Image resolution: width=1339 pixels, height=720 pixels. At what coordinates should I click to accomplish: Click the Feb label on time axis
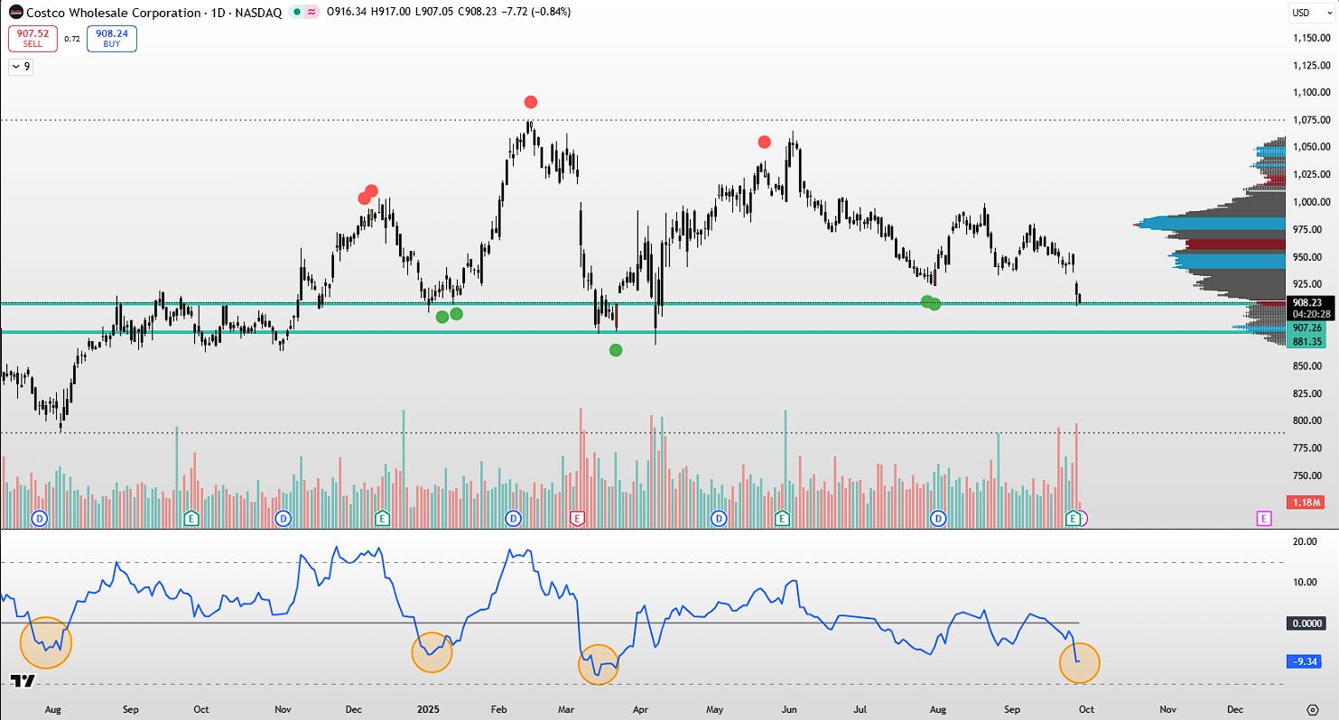[499, 709]
